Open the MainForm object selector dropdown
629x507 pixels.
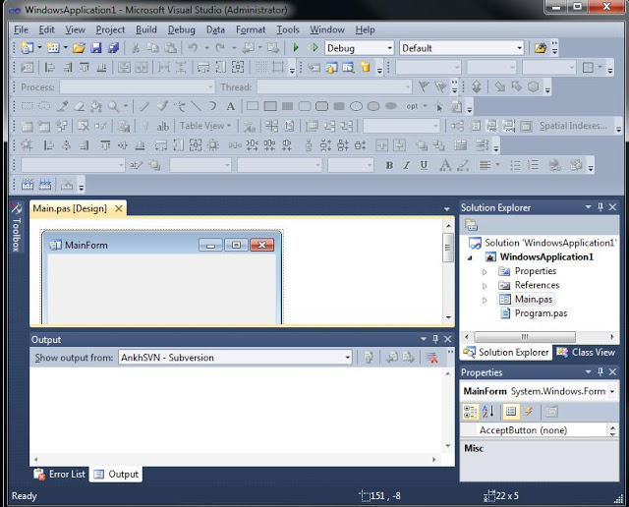click(x=612, y=391)
